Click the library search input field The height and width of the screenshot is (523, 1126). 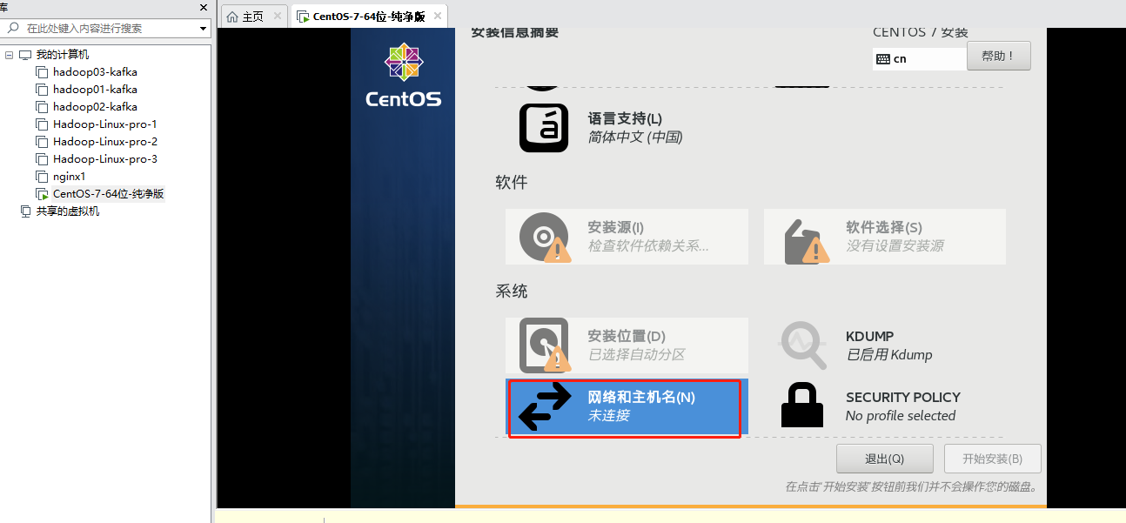(105, 28)
